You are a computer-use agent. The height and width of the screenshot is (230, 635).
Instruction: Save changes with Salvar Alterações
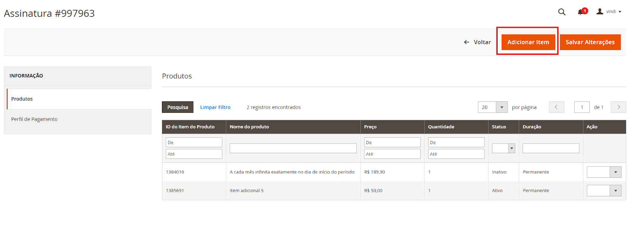click(590, 42)
